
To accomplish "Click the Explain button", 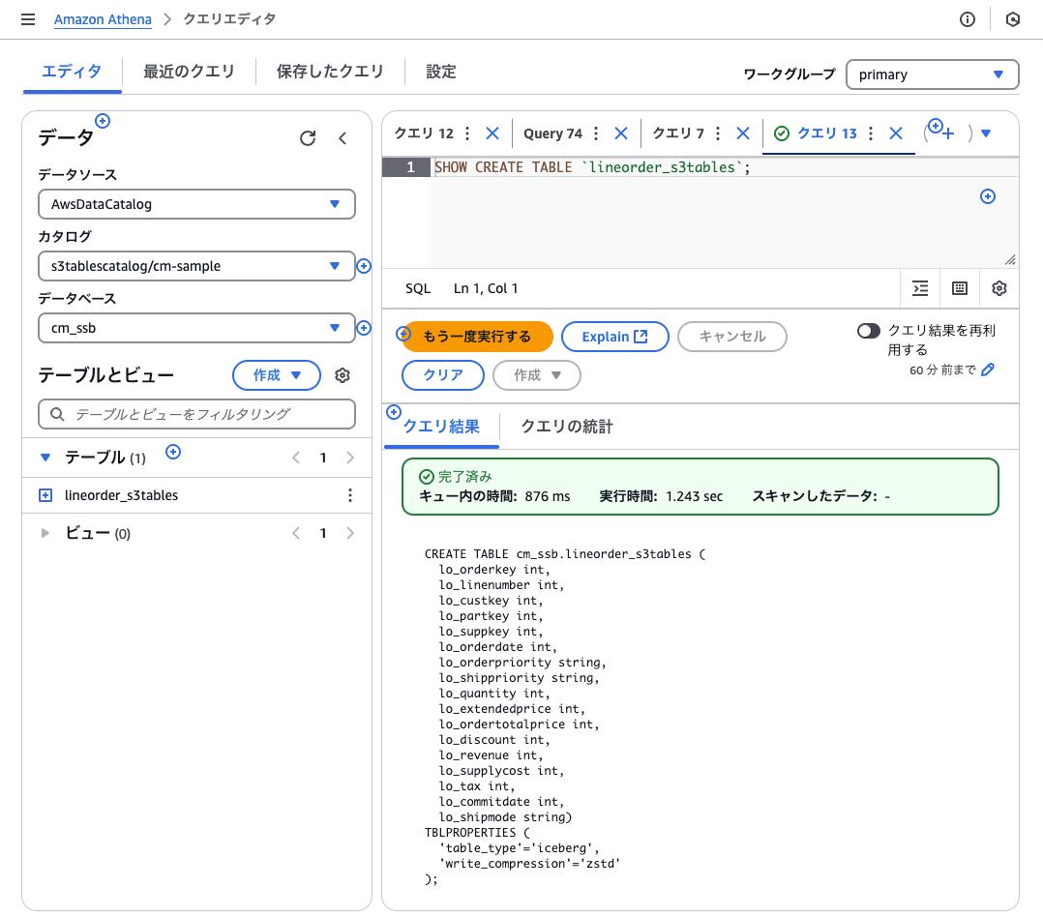I will click(x=615, y=337).
